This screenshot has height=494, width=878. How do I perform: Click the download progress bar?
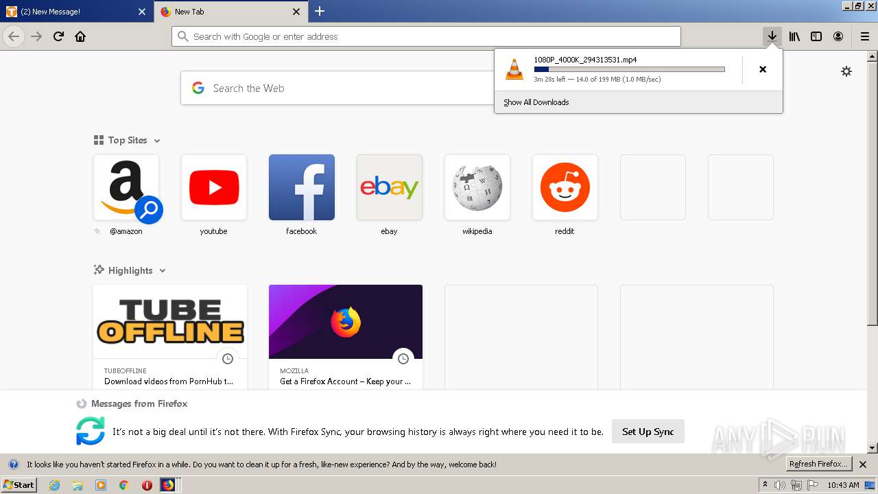click(x=629, y=69)
